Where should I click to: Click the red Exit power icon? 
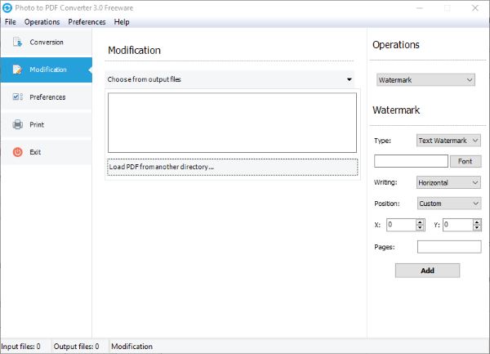17,152
